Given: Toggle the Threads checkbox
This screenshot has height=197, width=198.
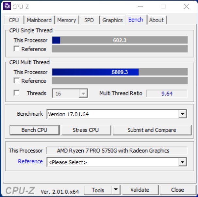Looking at the screenshot, I should [17, 93].
